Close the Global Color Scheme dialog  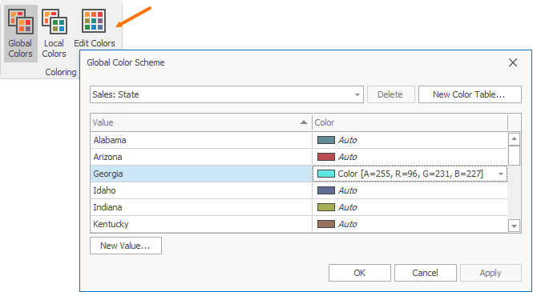[513, 62]
